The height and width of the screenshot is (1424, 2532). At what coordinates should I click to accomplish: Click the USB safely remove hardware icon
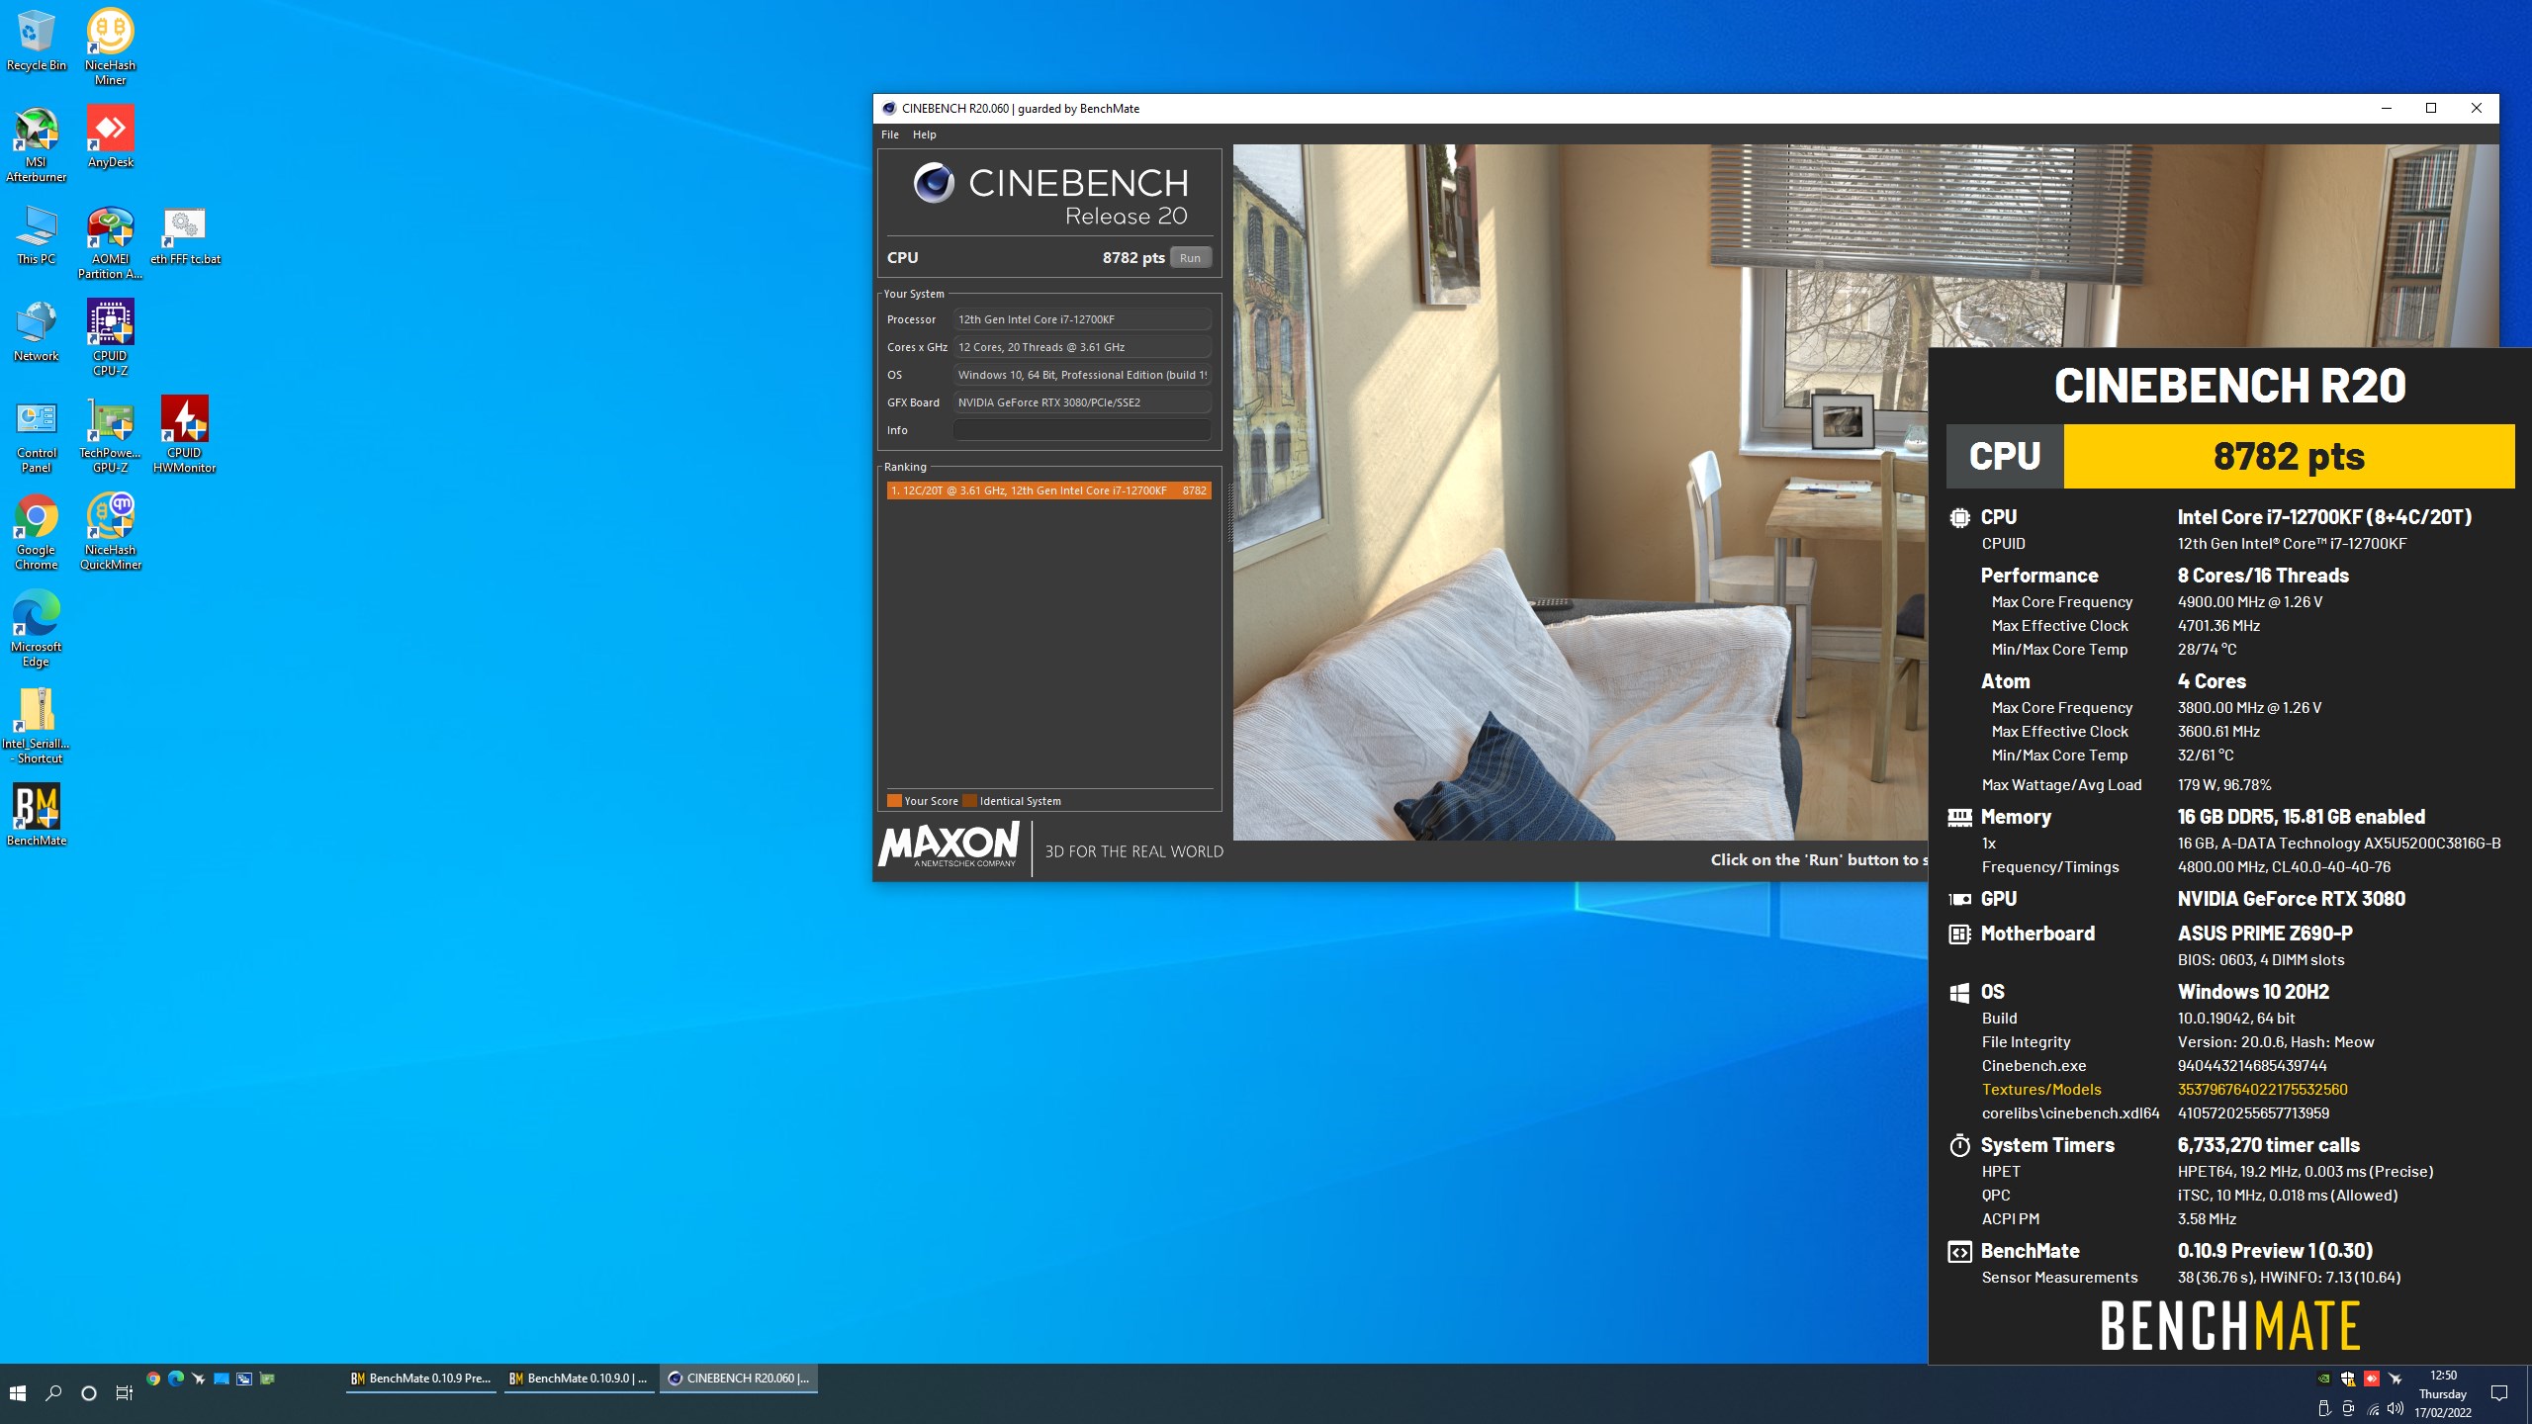2324,1409
